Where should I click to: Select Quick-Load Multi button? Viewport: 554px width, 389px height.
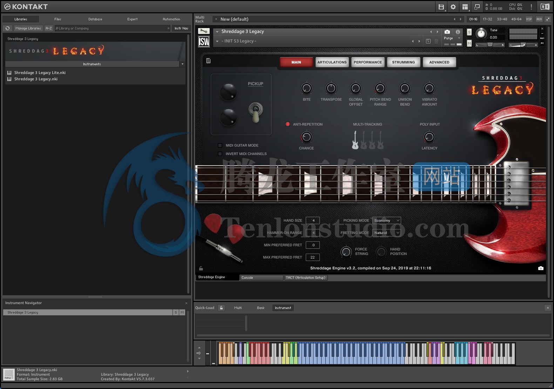click(238, 308)
